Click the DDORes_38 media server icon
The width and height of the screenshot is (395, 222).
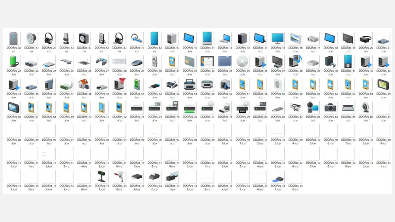295,61
